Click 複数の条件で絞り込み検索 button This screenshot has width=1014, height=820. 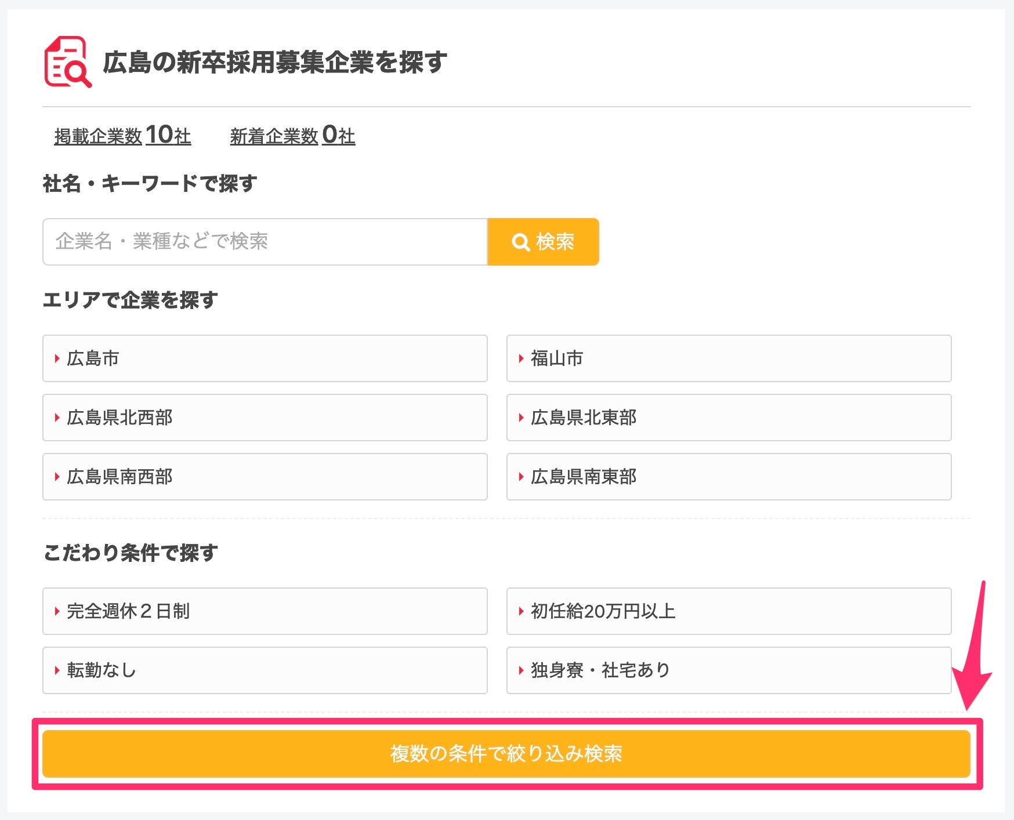tap(506, 753)
